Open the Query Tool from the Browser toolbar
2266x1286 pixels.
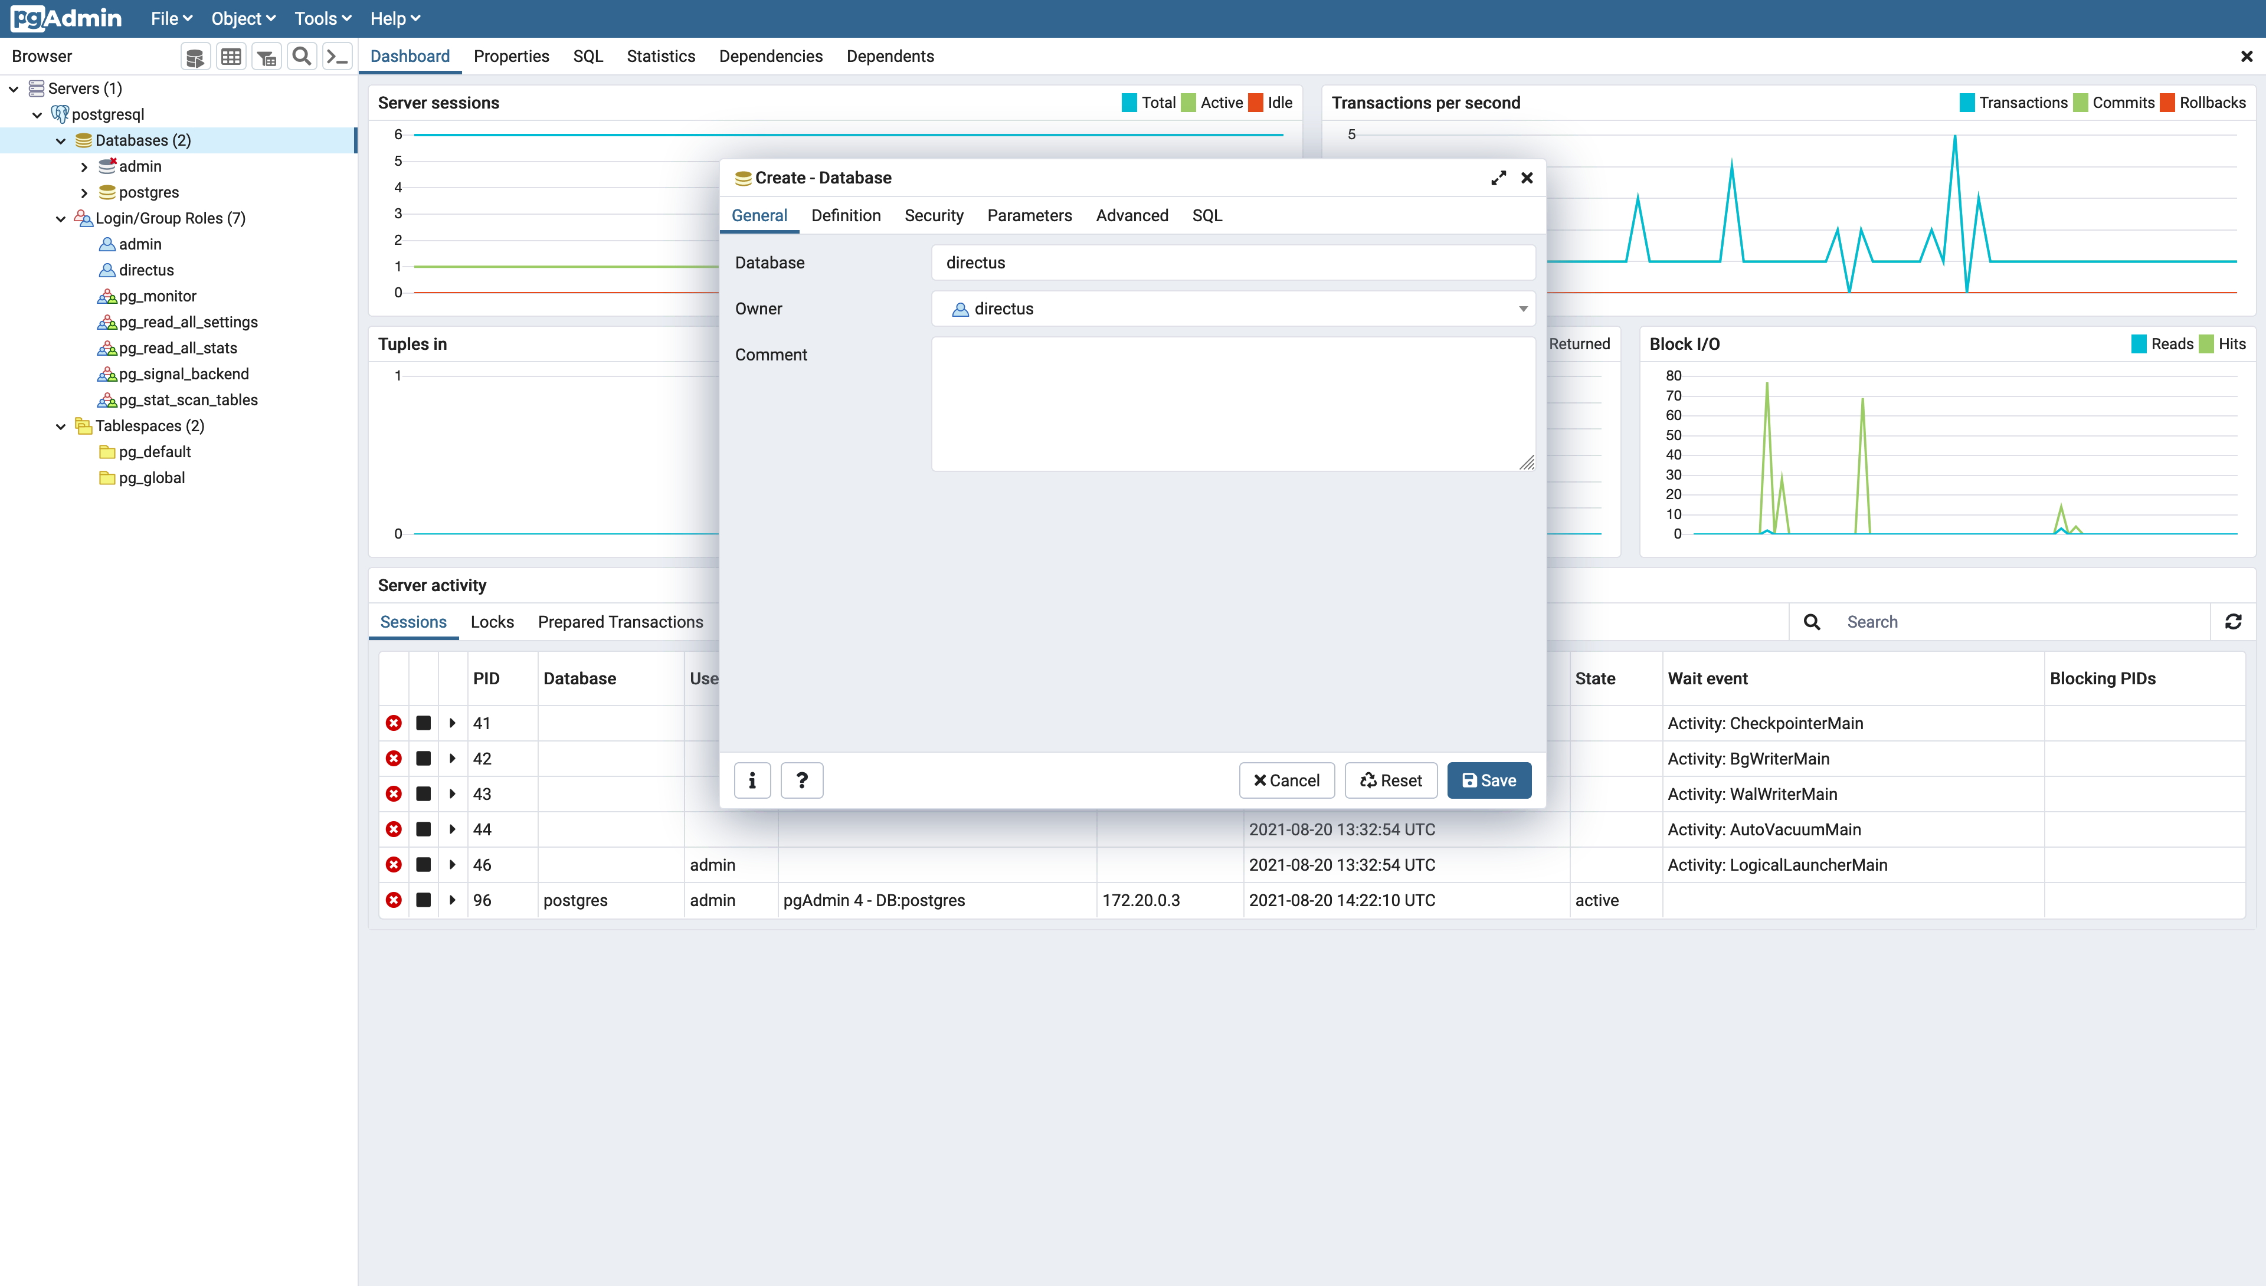tap(194, 55)
